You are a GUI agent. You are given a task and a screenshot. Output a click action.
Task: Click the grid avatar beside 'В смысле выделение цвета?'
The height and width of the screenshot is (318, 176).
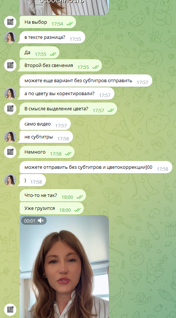pos(10,108)
